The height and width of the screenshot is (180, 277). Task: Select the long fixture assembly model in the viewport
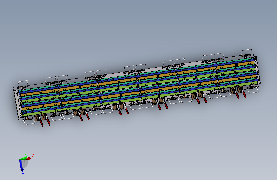(x=137, y=88)
